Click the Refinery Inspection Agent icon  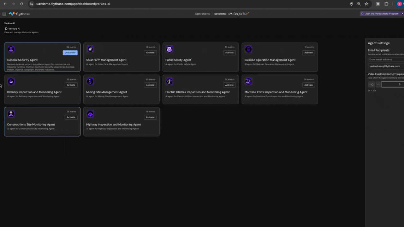[11, 81]
